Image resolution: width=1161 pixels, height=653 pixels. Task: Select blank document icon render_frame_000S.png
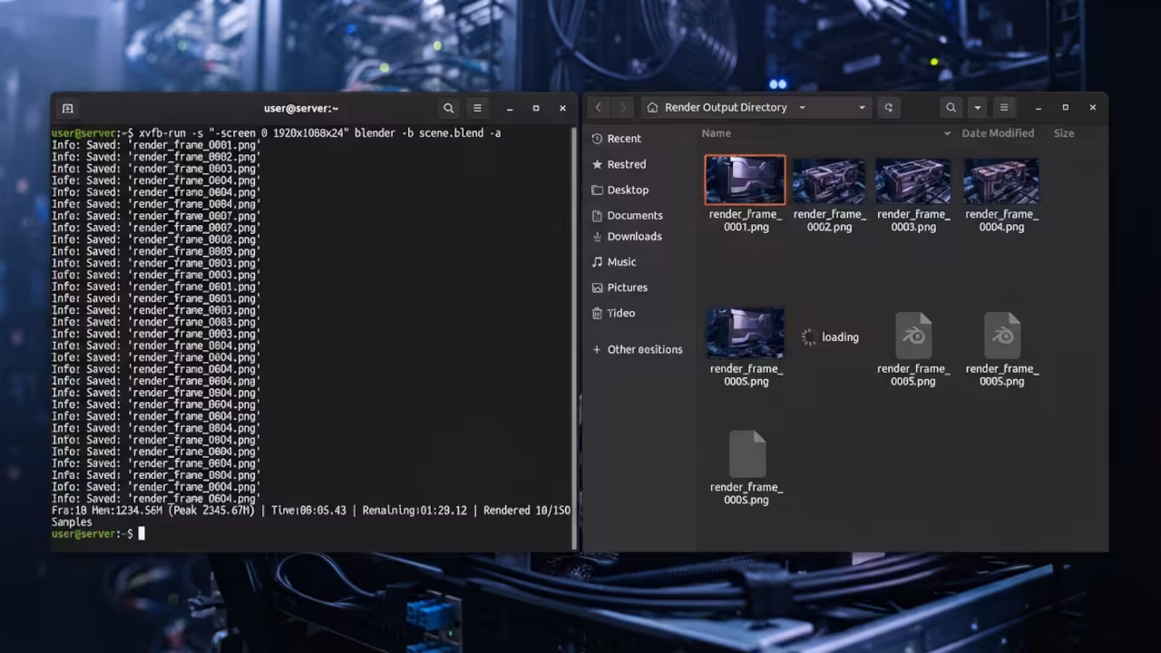(x=746, y=453)
